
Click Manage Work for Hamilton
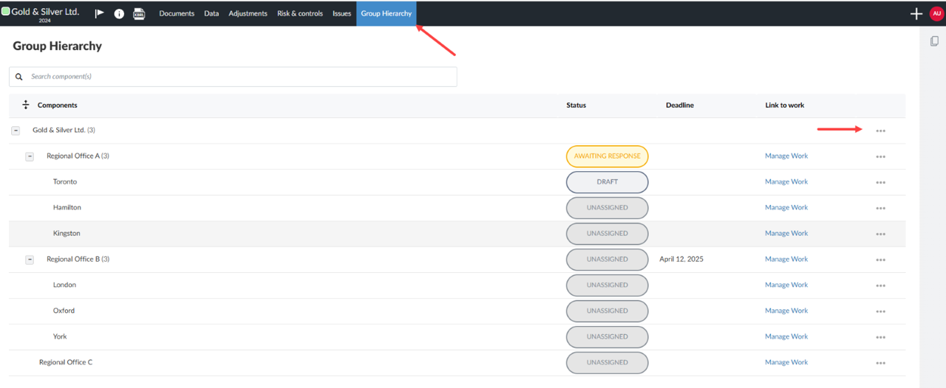coord(786,207)
